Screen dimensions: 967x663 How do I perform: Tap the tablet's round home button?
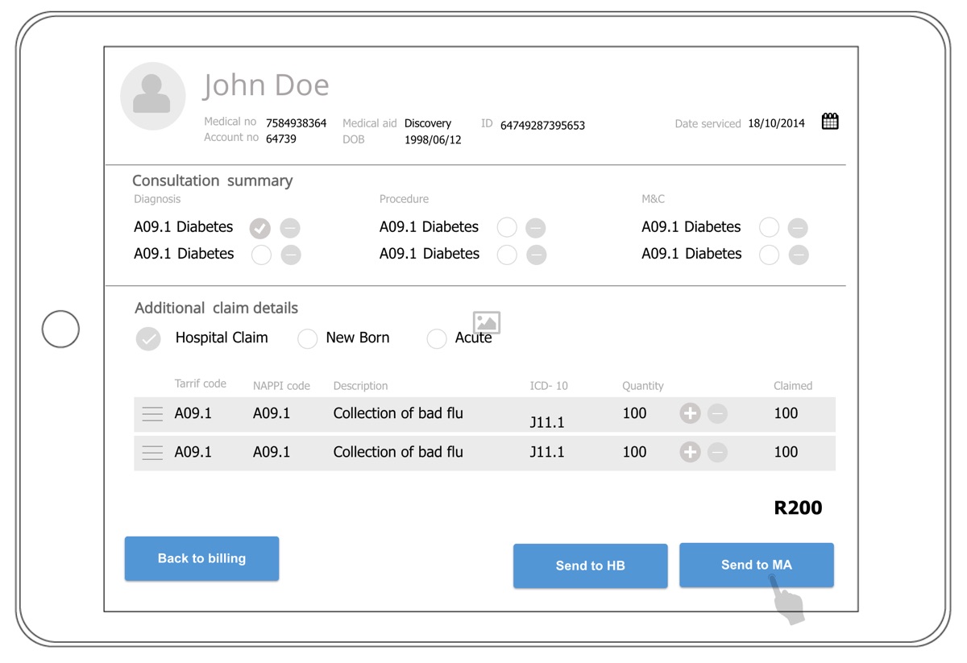[60, 329]
